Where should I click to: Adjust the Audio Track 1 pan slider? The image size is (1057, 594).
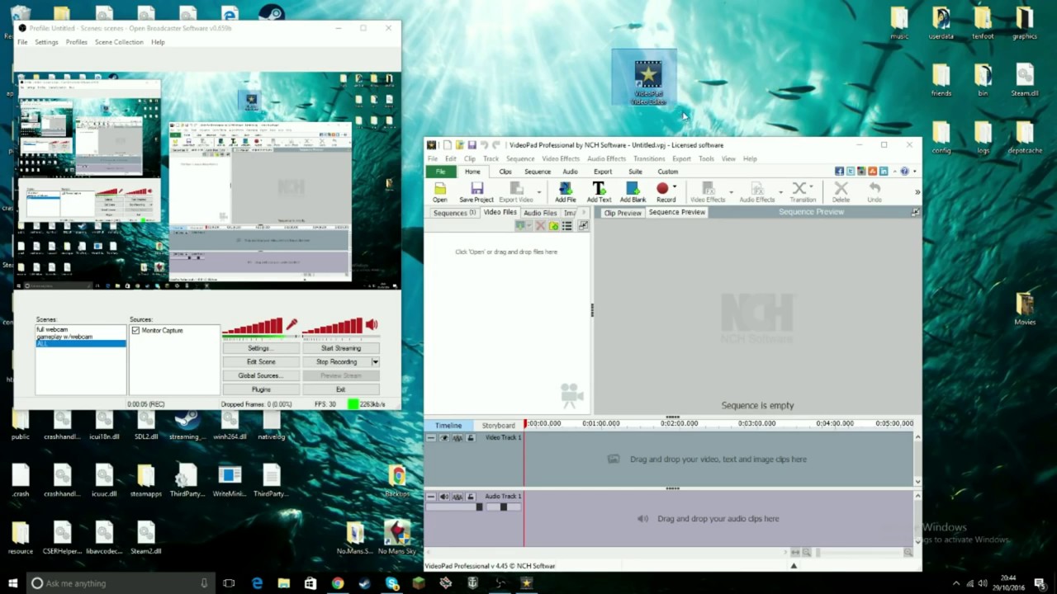504,507
